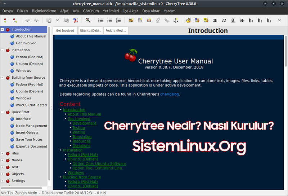
Task: Insert a file attachment paperclip
Action: click(x=158, y=21)
